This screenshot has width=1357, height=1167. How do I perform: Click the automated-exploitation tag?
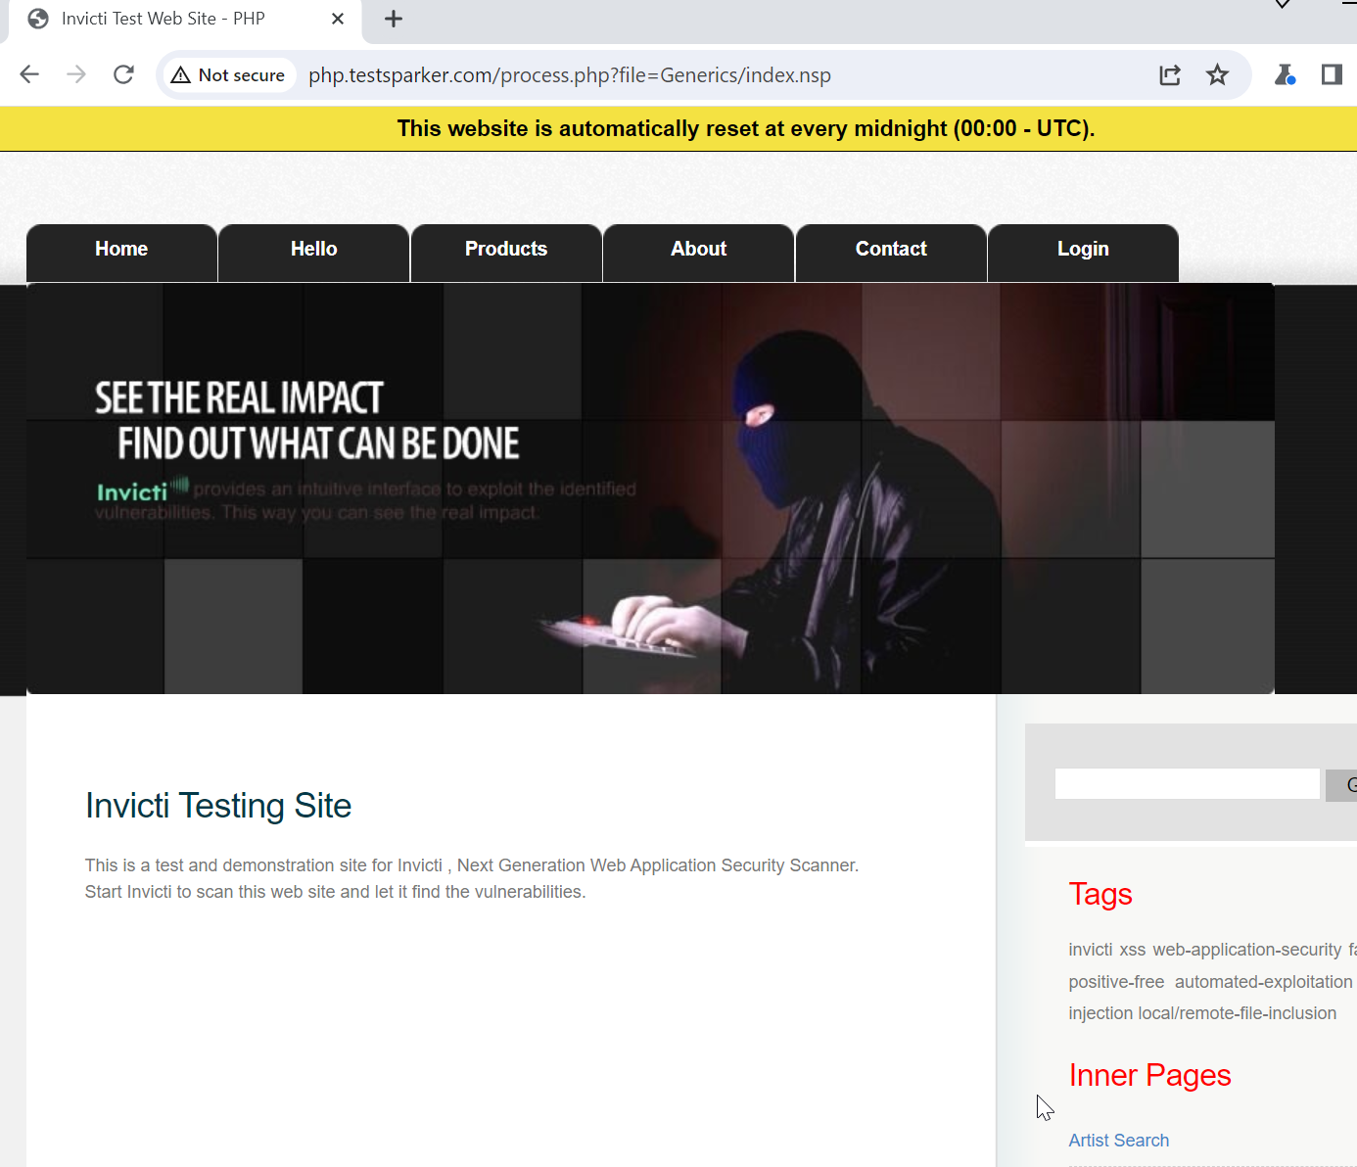tap(1263, 981)
